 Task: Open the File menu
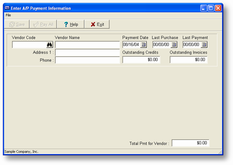[8, 15]
